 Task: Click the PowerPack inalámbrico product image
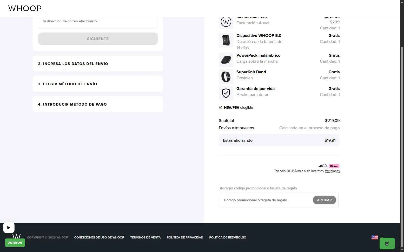(226, 60)
